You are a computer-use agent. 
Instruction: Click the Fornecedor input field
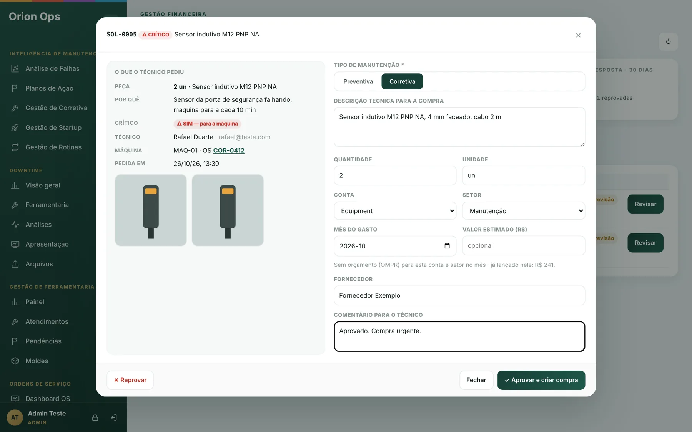(459, 295)
